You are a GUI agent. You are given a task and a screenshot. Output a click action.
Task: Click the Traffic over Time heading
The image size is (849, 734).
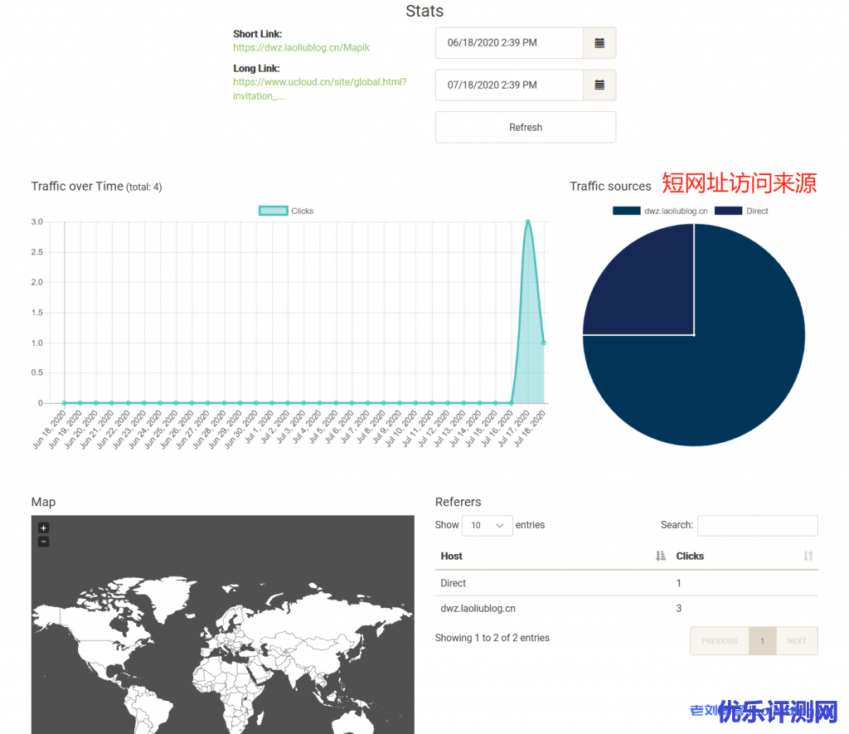(96, 187)
